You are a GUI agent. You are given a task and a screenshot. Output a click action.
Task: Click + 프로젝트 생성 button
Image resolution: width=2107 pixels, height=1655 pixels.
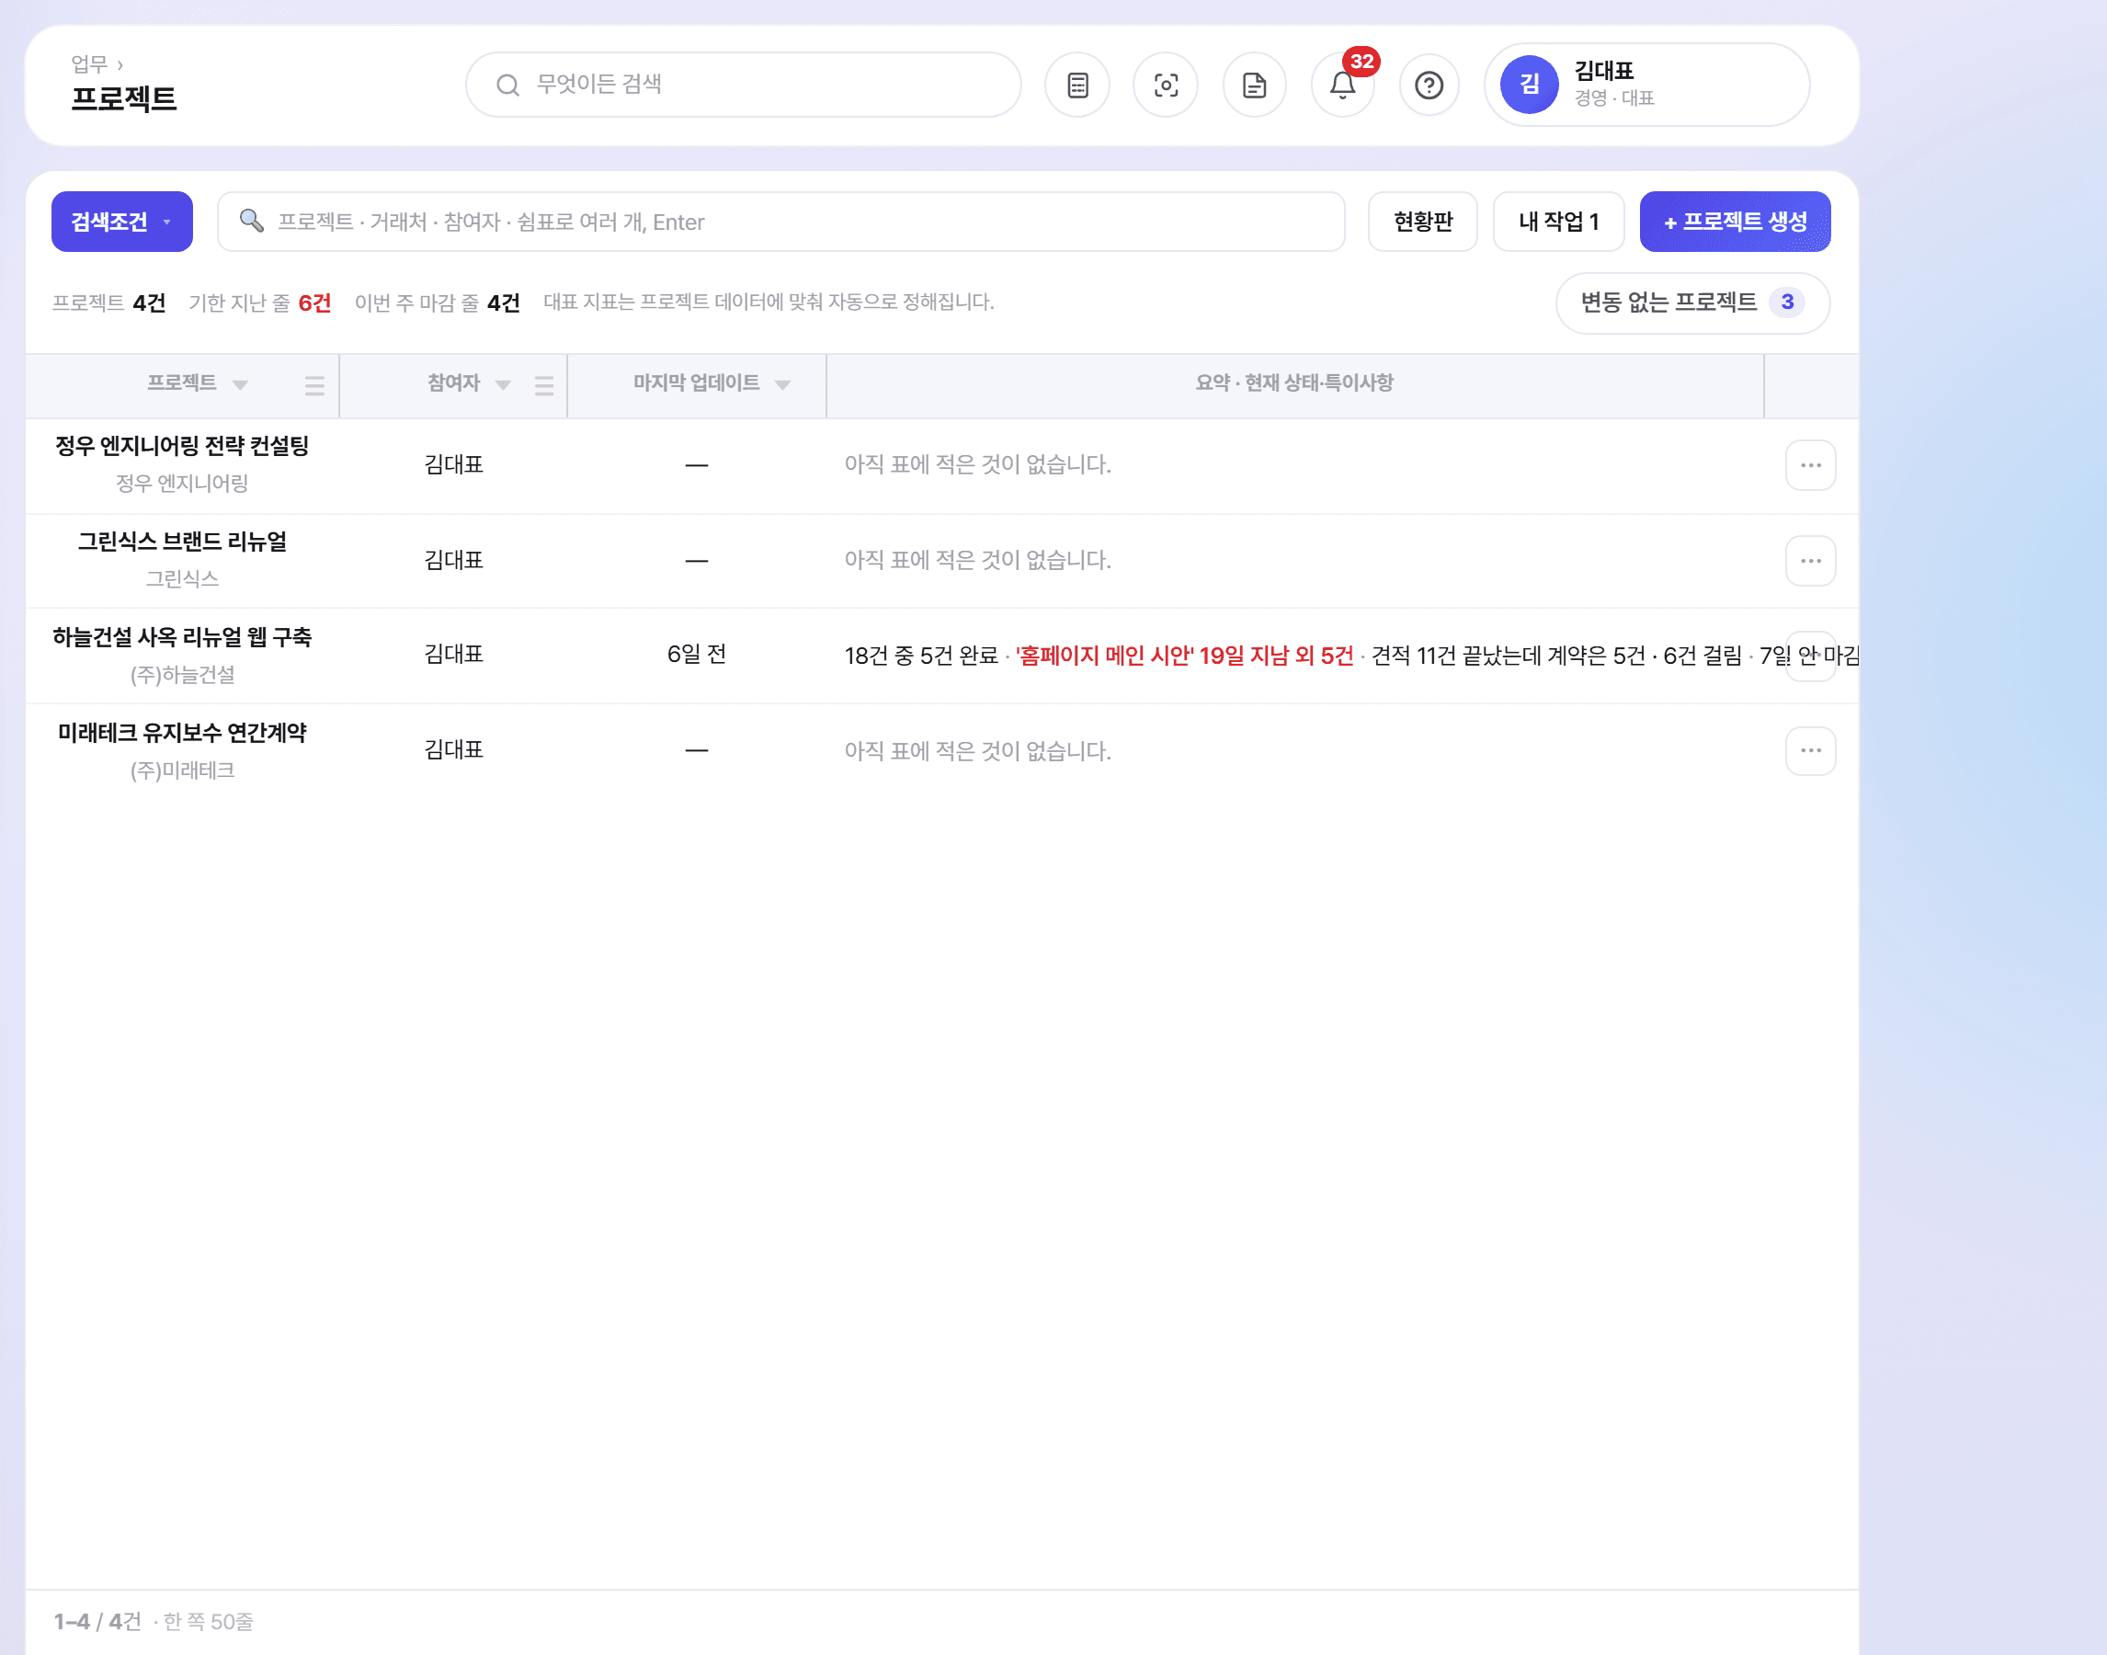pyautogui.click(x=1734, y=222)
